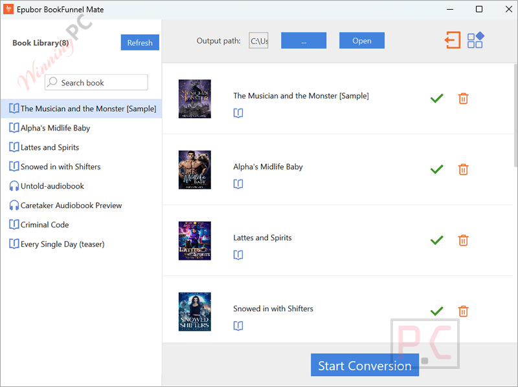Click book icon beside Every Single Day (teaser)
Screen dimensions: 518x387
[14, 244]
